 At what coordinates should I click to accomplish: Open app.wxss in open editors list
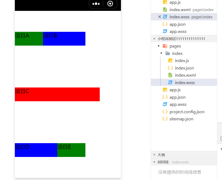[178, 32]
